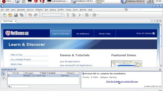The image size is (163, 91).
Task: Click the Build Project hammer icon
Action: 68,15
